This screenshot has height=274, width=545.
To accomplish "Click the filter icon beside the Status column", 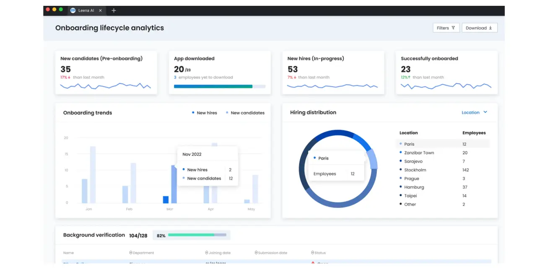I will [x=313, y=253].
